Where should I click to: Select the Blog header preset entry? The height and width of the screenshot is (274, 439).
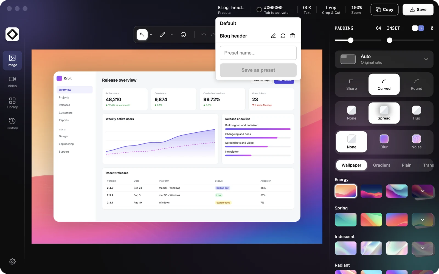pos(233,36)
